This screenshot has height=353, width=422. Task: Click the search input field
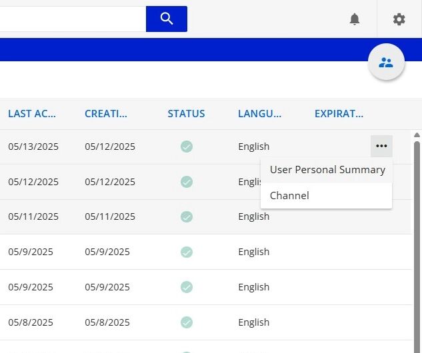(x=72, y=19)
